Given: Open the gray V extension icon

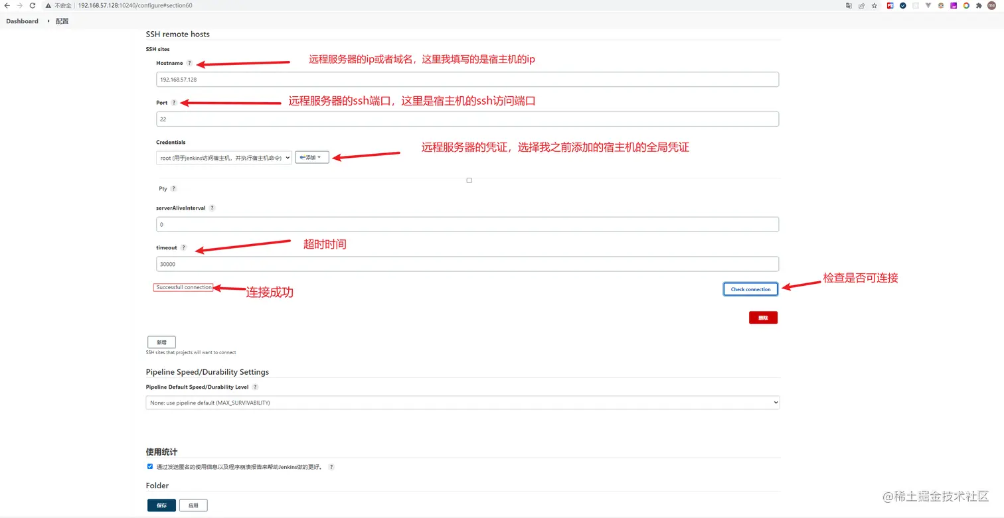Looking at the screenshot, I should pyautogui.click(x=928, y=5).
